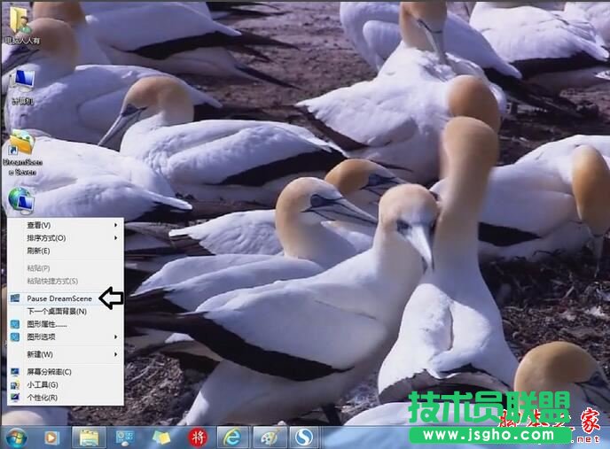Open 个性化(R) personalization
Screen dimensions: 610x449
tap(42, 398)
